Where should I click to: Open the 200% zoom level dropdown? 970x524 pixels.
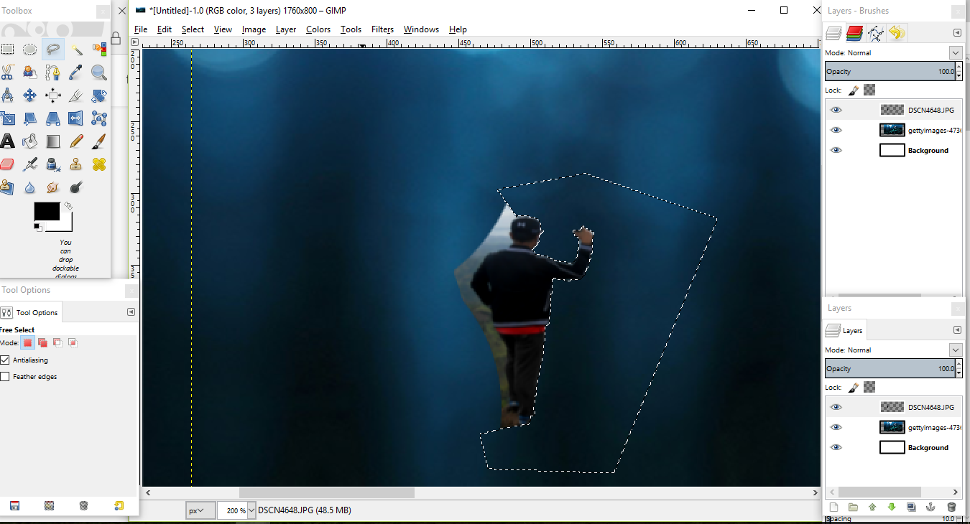click(x=251, y=510)
